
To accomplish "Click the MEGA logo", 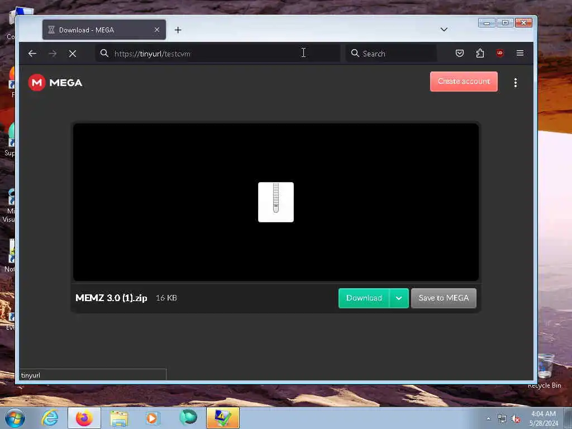I will click(55, 83).
